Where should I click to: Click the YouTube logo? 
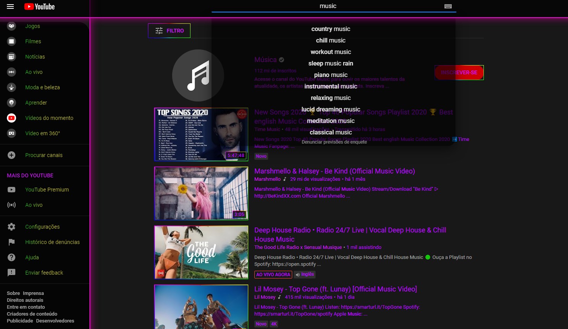pos(39,7)
